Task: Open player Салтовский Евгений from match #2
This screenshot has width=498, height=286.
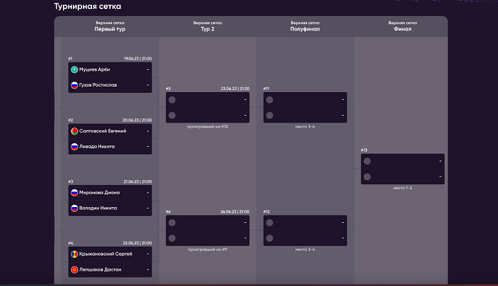Action: pyautogui.click(x=103, y=131)
